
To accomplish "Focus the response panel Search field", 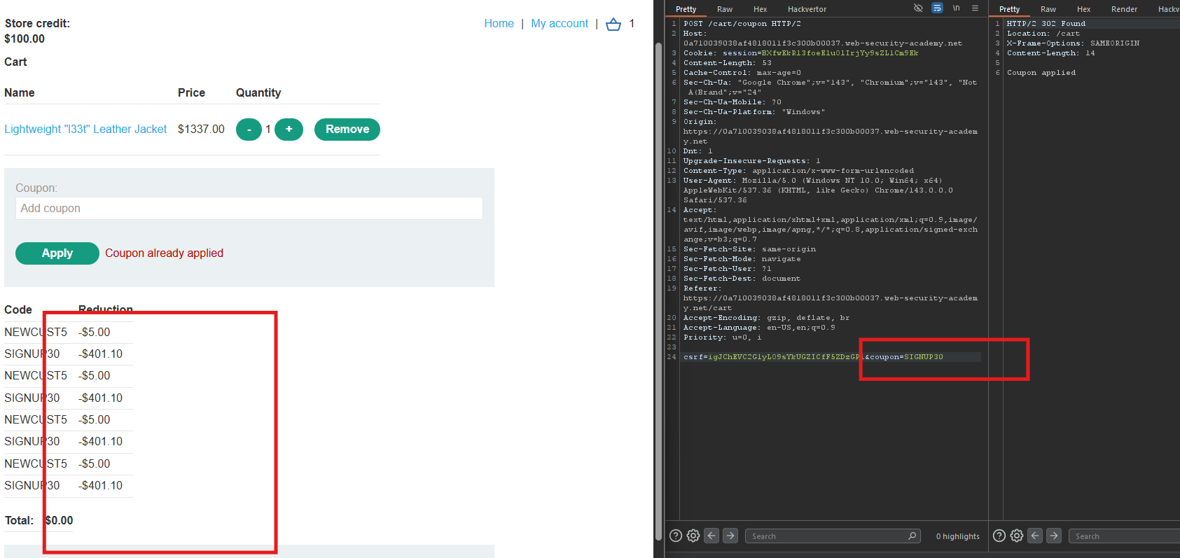I will pos(1125,536).
